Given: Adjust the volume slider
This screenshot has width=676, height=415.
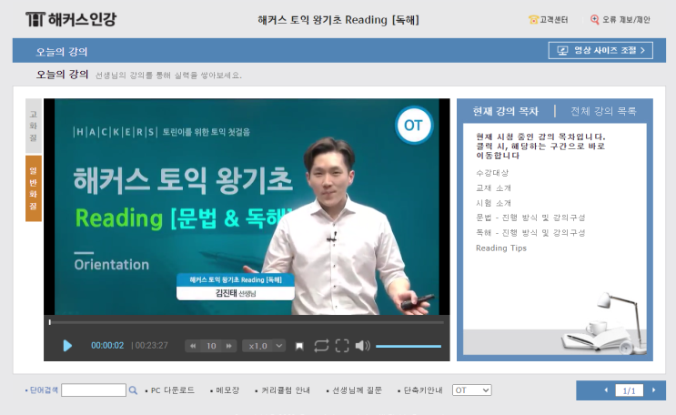Looking at the screenshot, I should click(409, 346).
